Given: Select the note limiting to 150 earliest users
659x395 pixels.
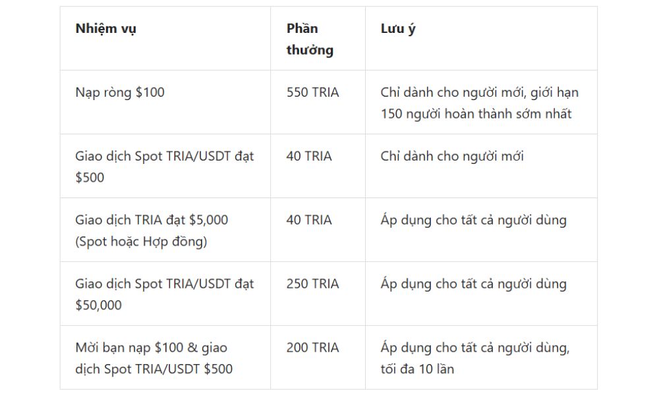Looking at the screenshot, I should coord(479,103).
